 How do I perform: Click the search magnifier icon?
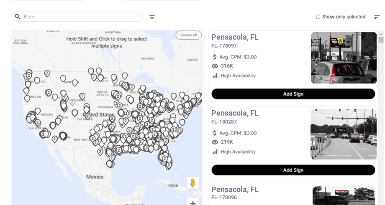point(18,17)
